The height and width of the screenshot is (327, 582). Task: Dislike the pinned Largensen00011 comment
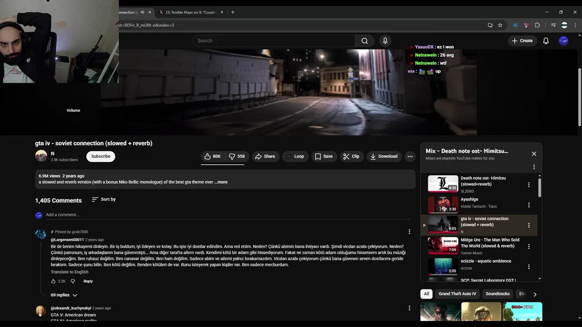coord(73,281)
